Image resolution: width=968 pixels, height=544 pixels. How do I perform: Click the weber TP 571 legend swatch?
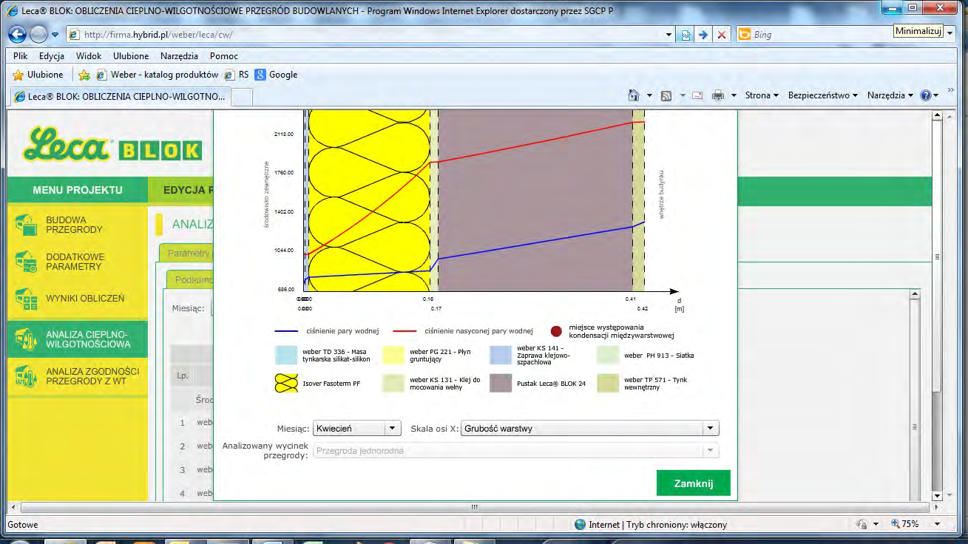point(608,384)
